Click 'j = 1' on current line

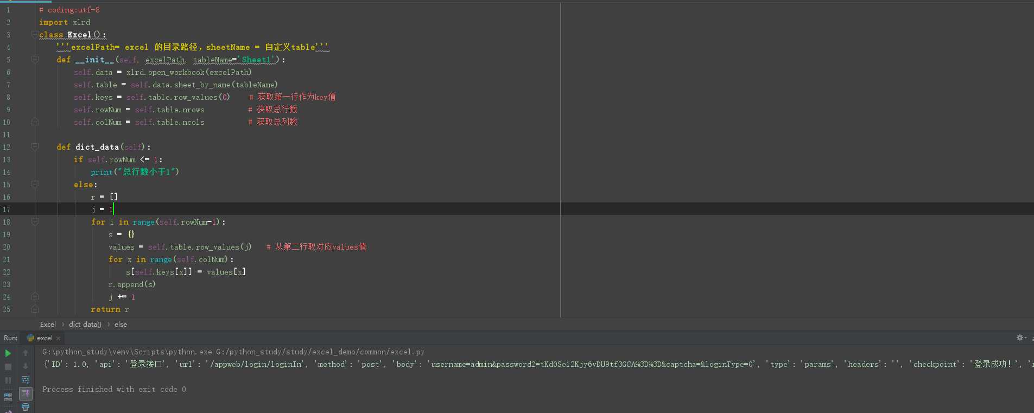102,209
